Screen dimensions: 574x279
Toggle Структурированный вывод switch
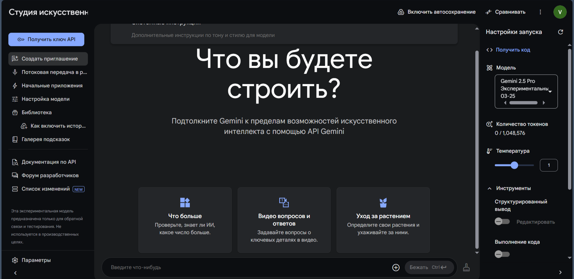click(502, 221)
